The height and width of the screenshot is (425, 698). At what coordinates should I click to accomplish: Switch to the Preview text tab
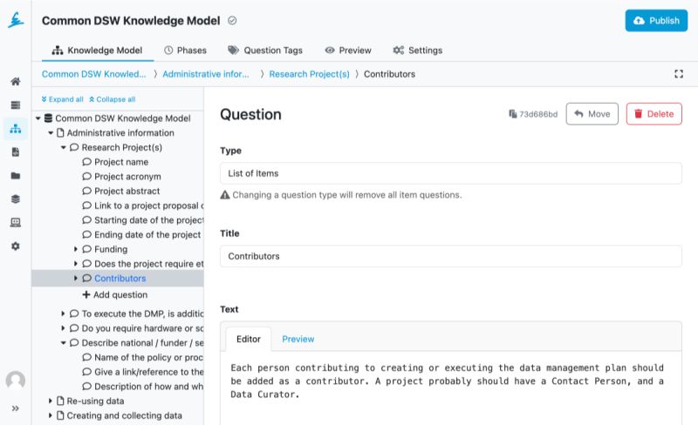298,339
